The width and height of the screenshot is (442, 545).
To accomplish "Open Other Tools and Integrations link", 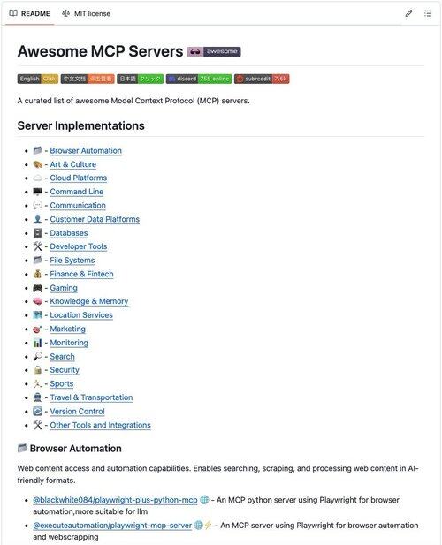I will pyautogui.click(x=100, y=425).
